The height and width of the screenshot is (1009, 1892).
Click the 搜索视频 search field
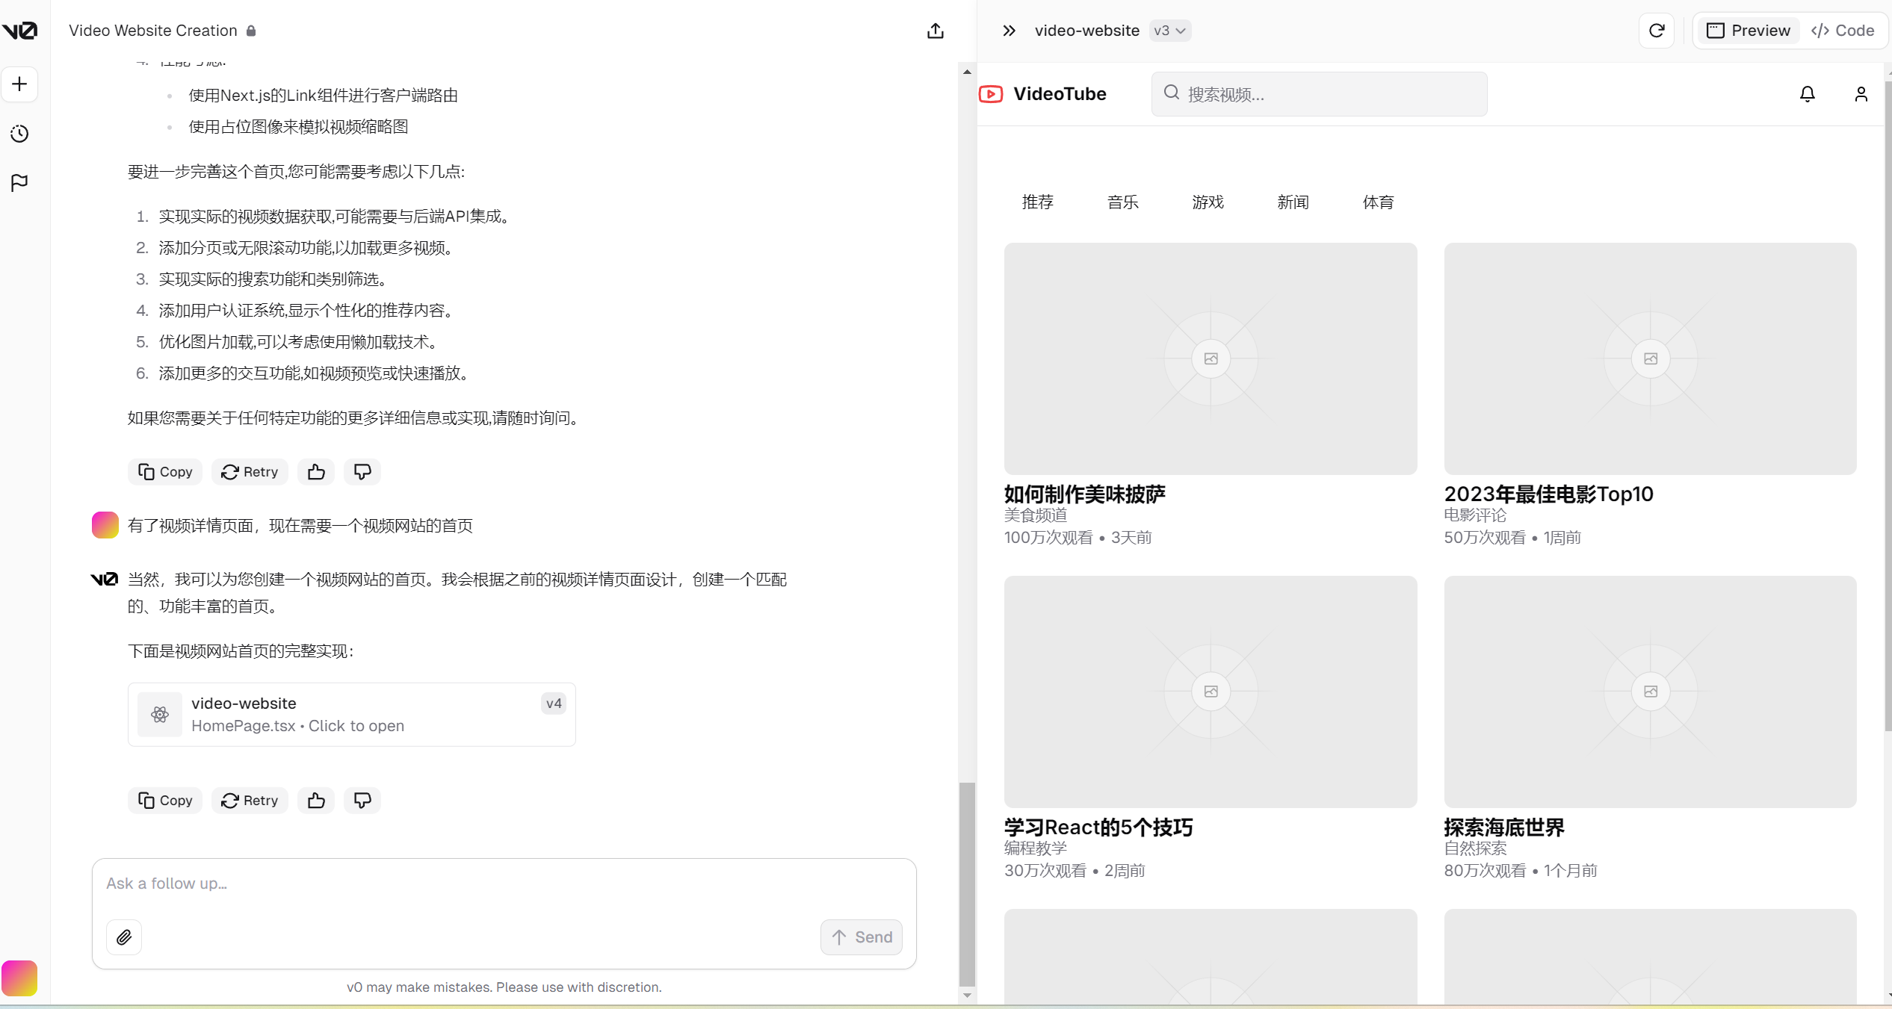point(1319,94)
